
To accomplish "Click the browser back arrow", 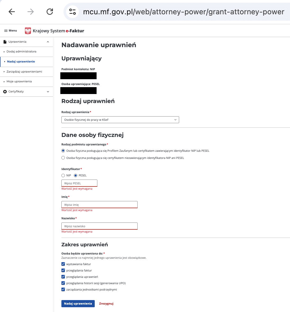I will 12,12.
